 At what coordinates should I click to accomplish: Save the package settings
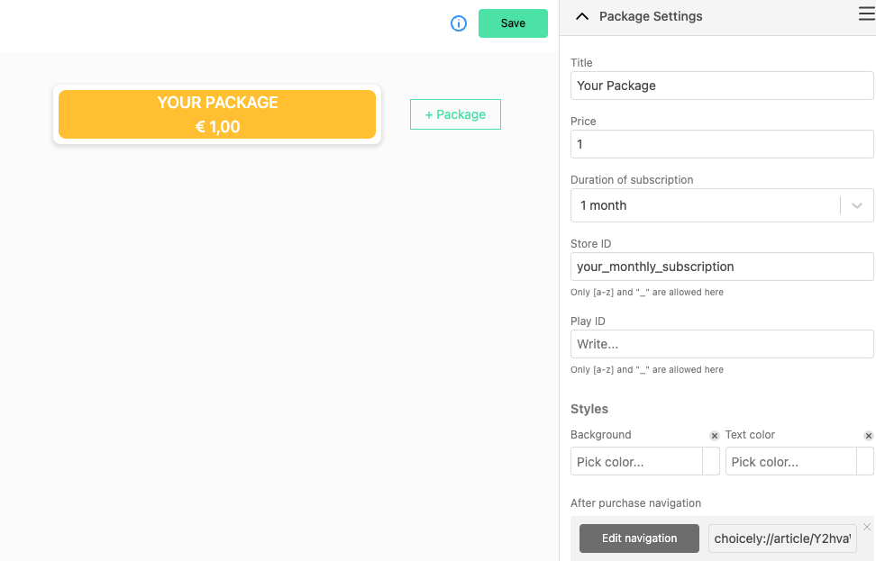513,23
